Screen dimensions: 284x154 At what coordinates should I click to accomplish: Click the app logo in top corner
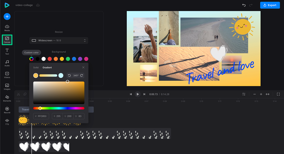pyautogui.click(x=7, y=5)
